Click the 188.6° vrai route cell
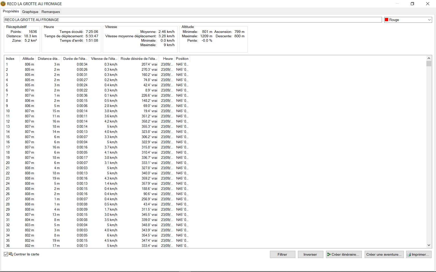 pyautogui.click(x=149, y=189)
